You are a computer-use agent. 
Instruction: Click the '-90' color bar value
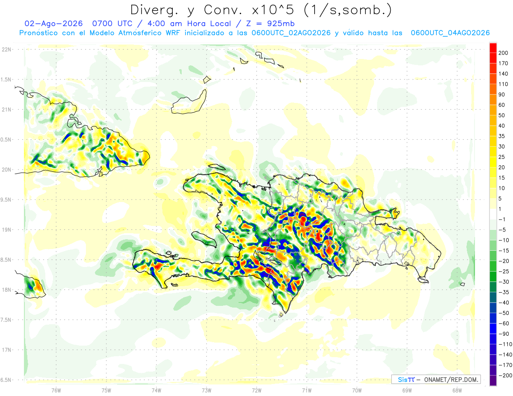tap(504, 334)
